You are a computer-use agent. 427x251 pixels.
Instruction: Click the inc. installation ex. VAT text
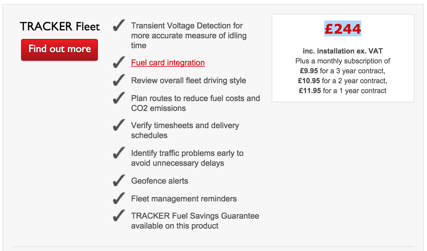click(x=343, y=51)
